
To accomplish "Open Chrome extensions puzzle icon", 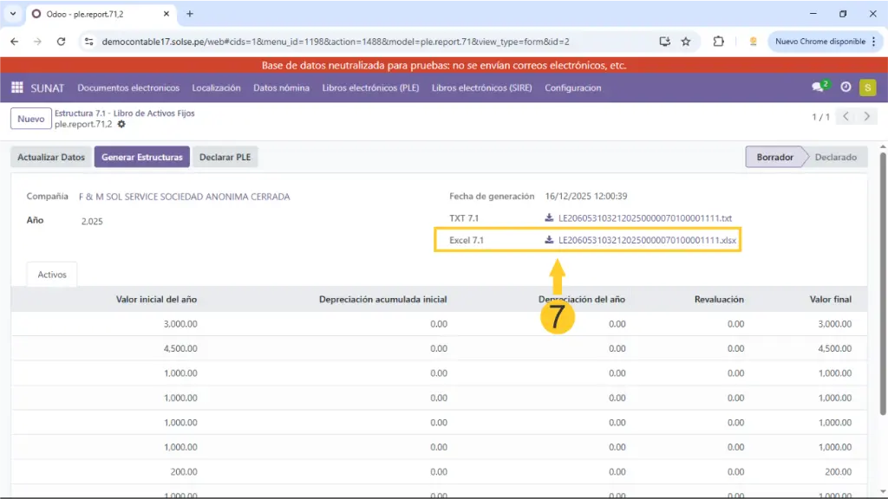I will click(x=718, y=42).
